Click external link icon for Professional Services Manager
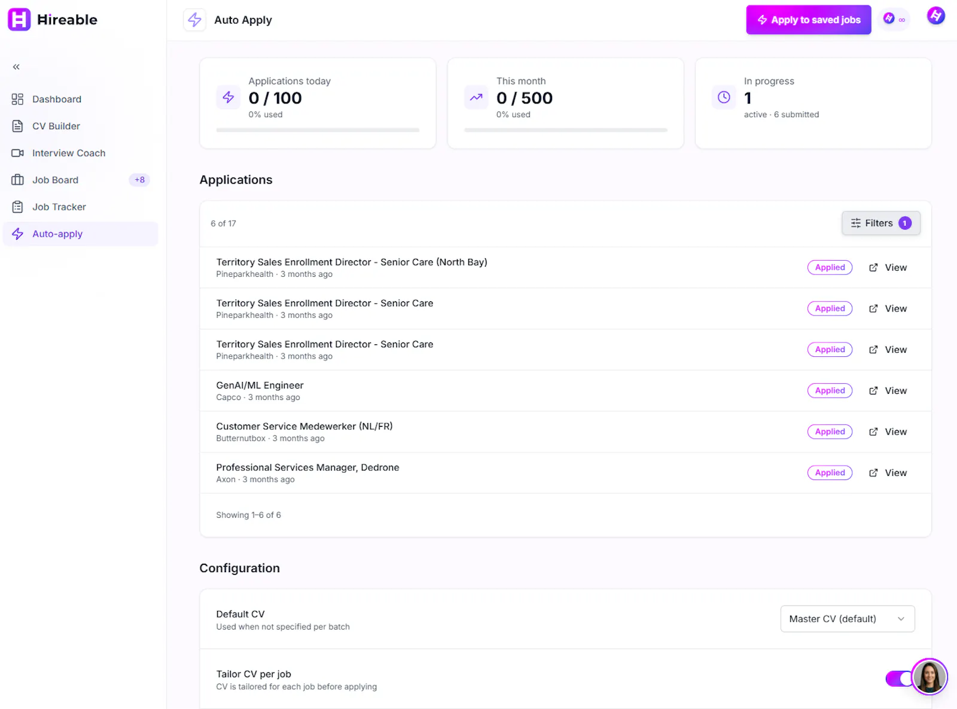This screenshot has height=709, width=957. pyautogui.click(x=873, y=473)
